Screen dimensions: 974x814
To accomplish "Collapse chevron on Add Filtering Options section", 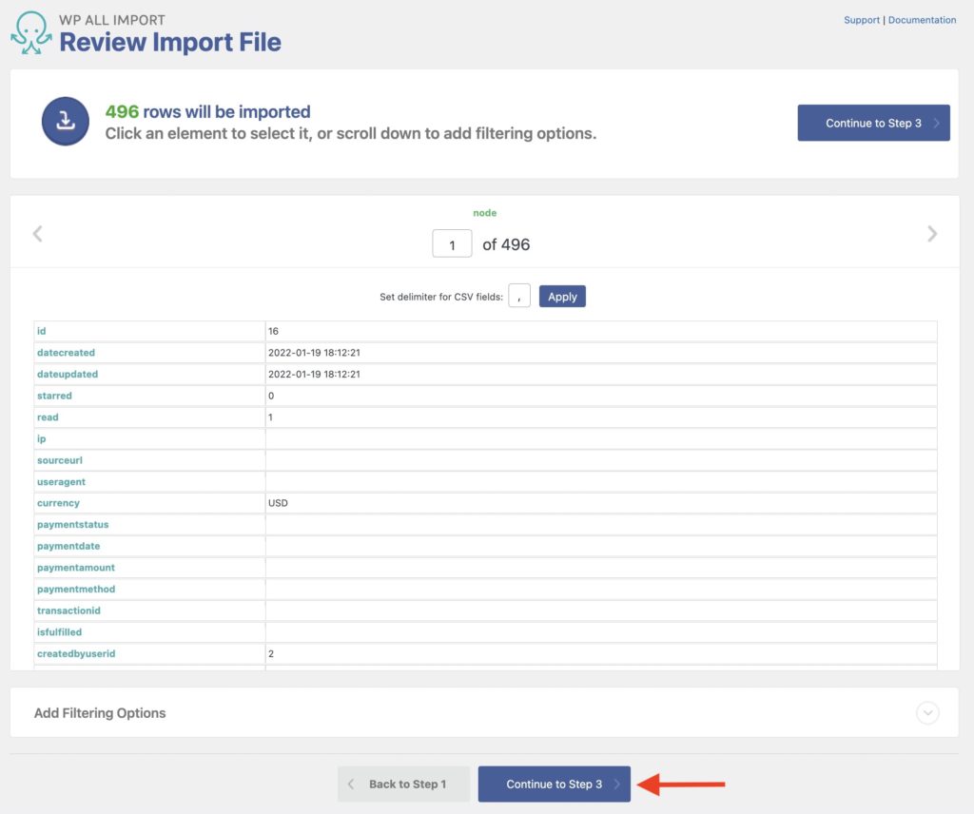I will (x=926, y=712).
